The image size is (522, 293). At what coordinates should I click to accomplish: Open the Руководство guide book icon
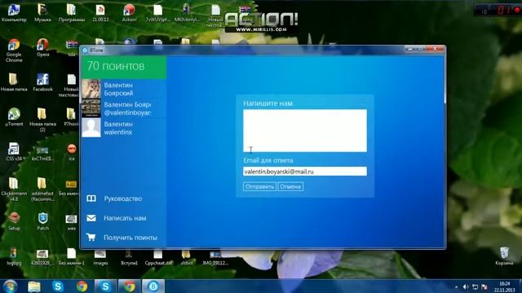[91, 199]
